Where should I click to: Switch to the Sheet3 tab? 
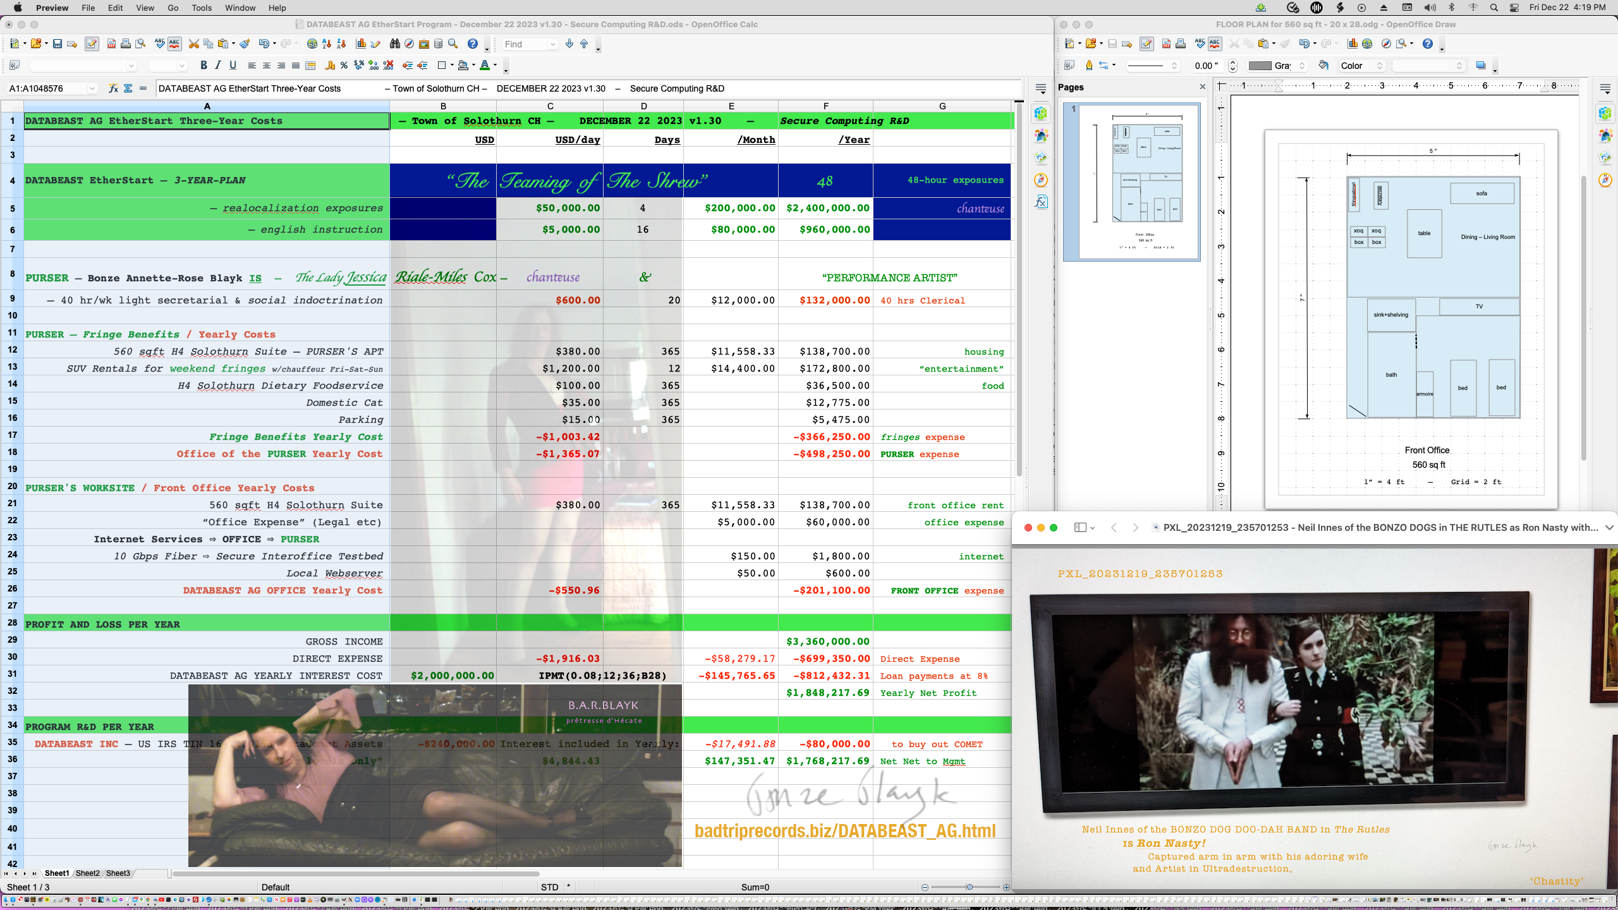[x=118, y=873]
